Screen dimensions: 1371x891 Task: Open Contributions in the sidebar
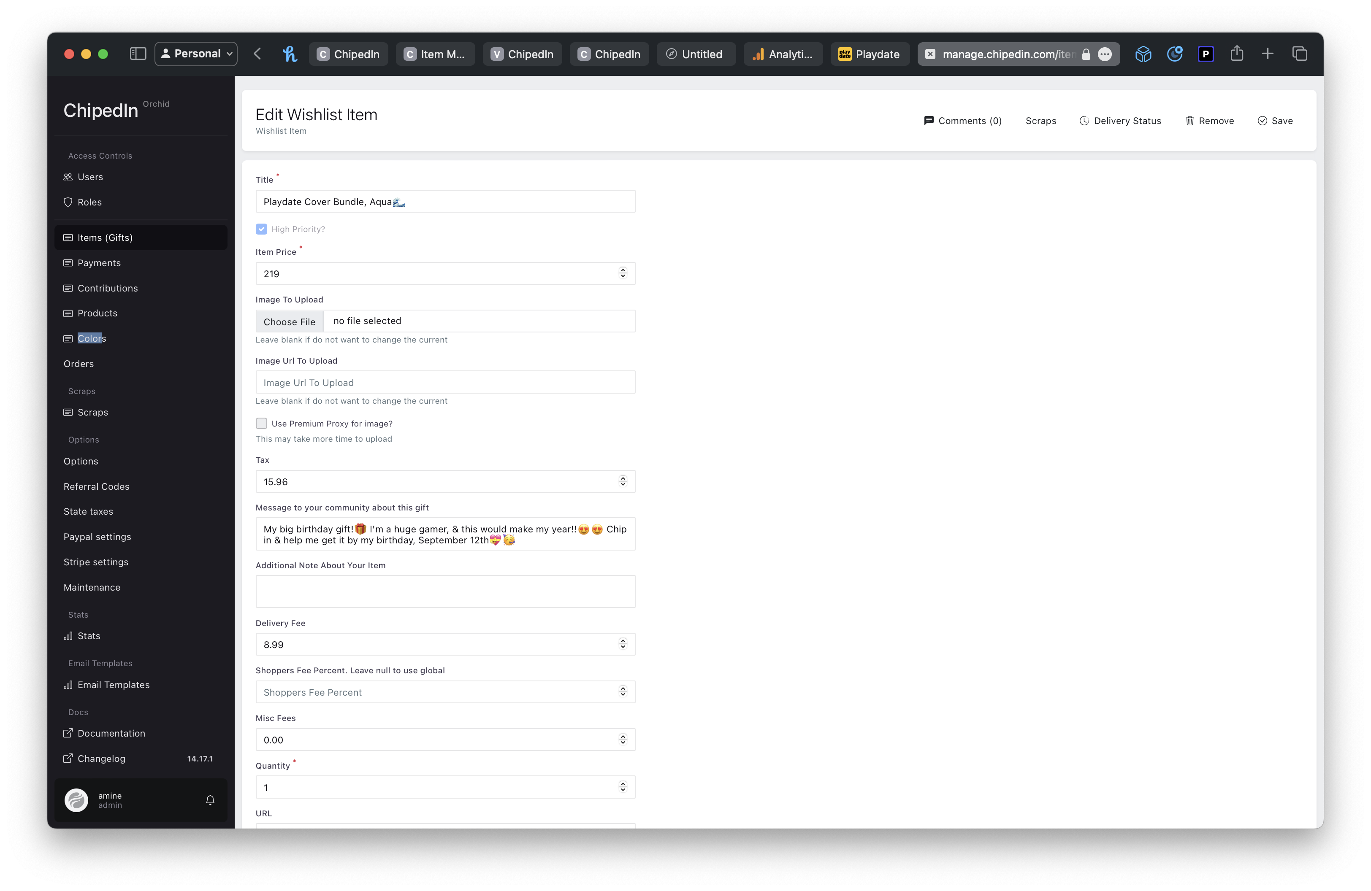click(x=141, y=288)
